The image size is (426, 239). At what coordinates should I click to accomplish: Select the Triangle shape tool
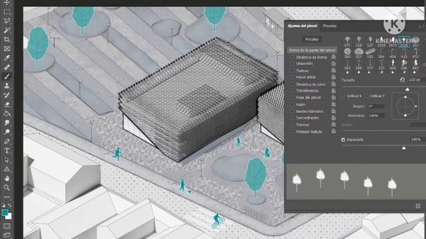(7, 169)
